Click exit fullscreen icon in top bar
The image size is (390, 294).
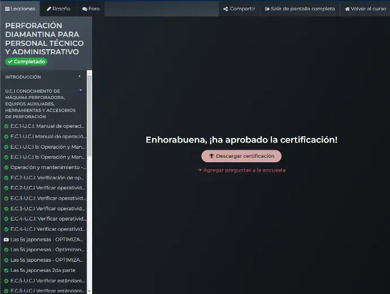(x=267, y=9)
